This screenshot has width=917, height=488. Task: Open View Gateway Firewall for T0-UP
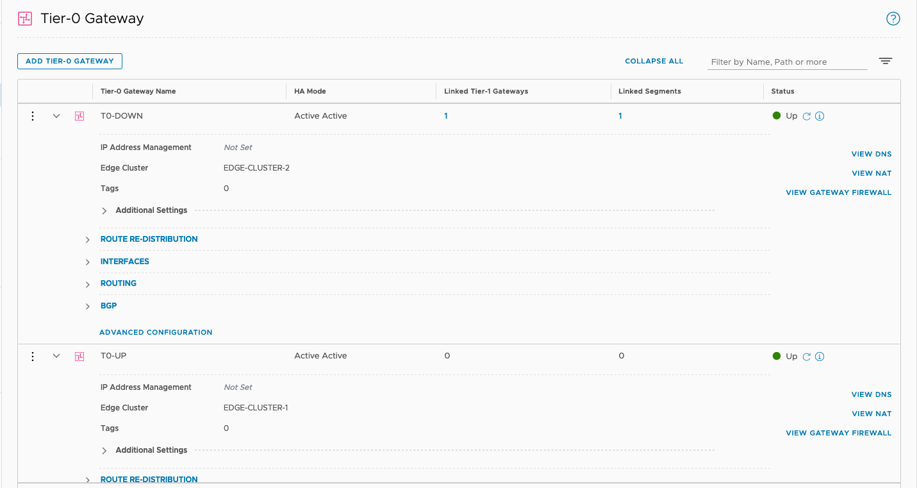click(x=838, y=433)
